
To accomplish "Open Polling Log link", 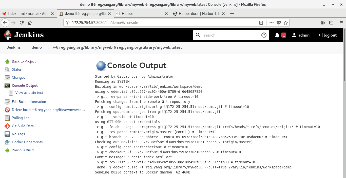I will point(21,118).
